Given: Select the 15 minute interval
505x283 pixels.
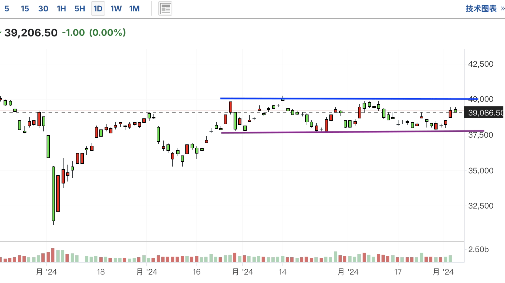Looking at the screenshot, I should coord(25,9).
